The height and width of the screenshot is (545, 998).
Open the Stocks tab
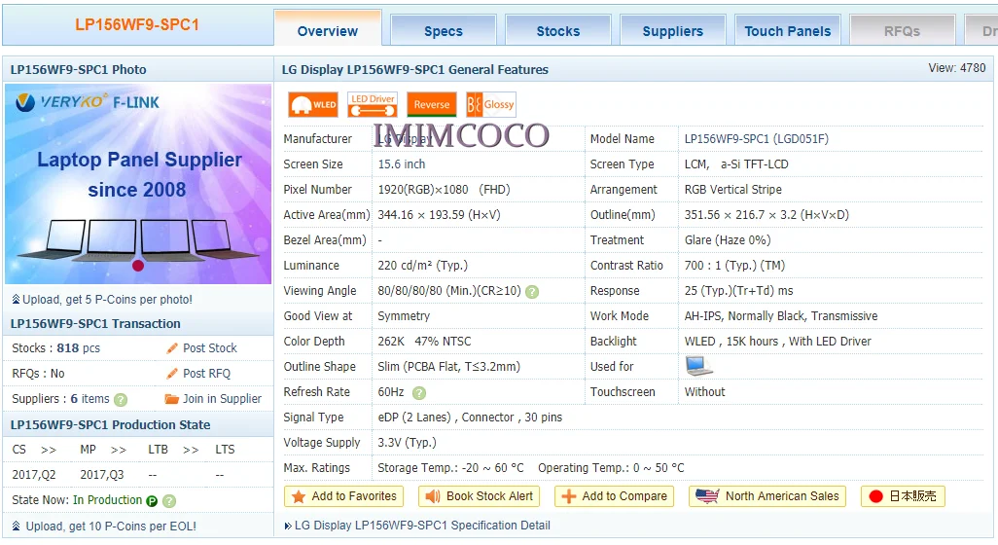click(x=558, y=31)
